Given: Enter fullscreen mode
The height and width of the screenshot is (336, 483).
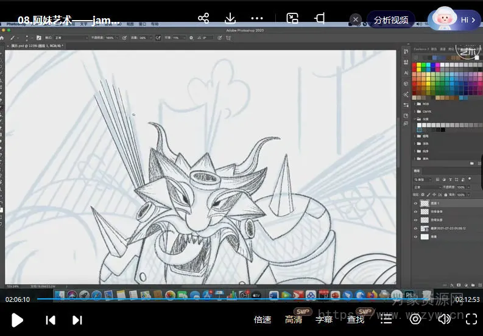Looking at the screenshot, I should (x=471, y=319).
